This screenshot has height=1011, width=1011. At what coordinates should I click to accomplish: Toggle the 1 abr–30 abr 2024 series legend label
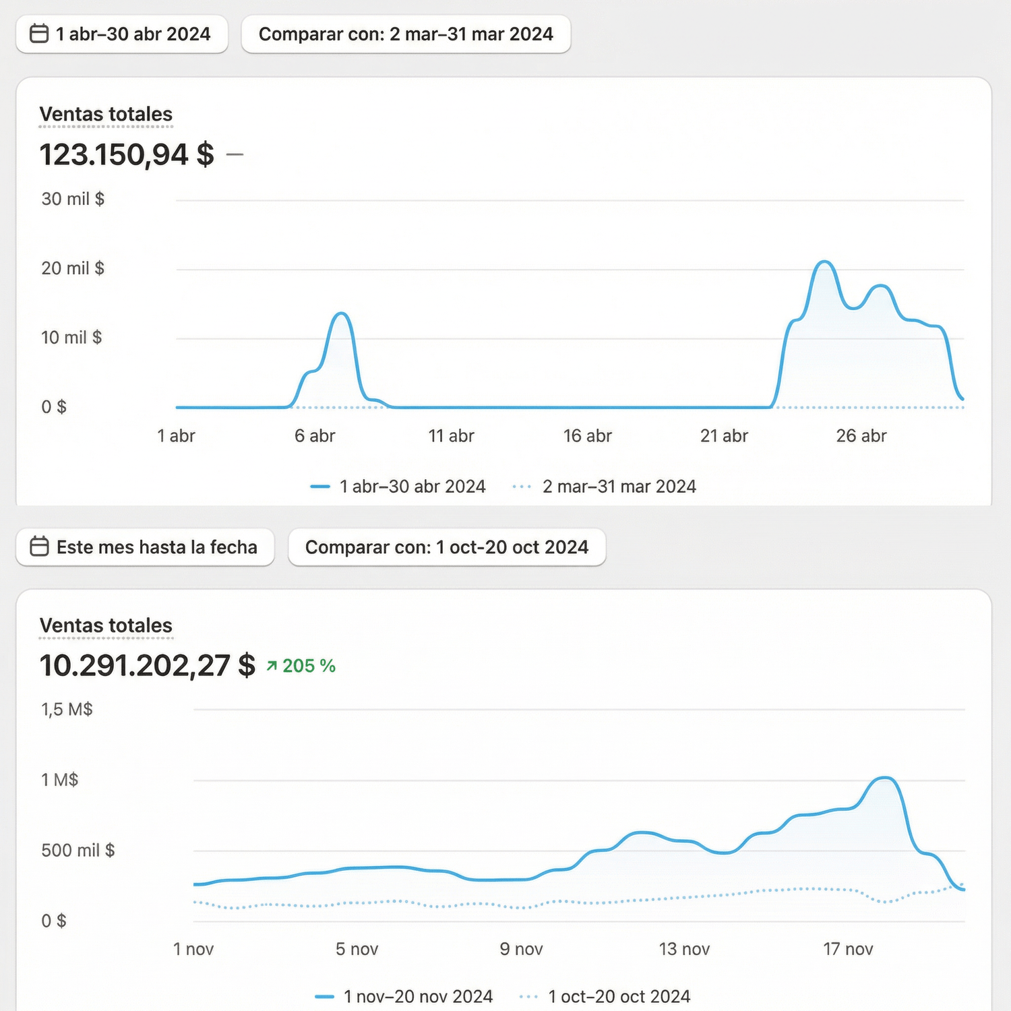click(412, 487)
